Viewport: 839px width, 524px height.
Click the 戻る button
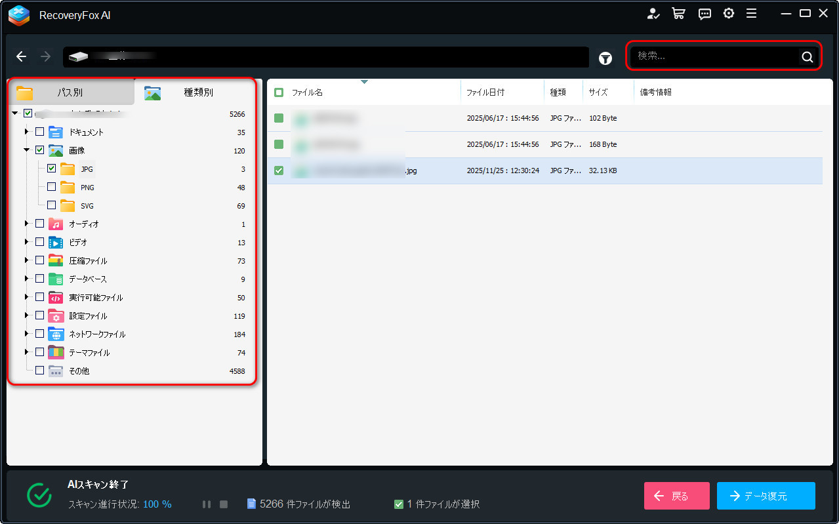(677, 496)
